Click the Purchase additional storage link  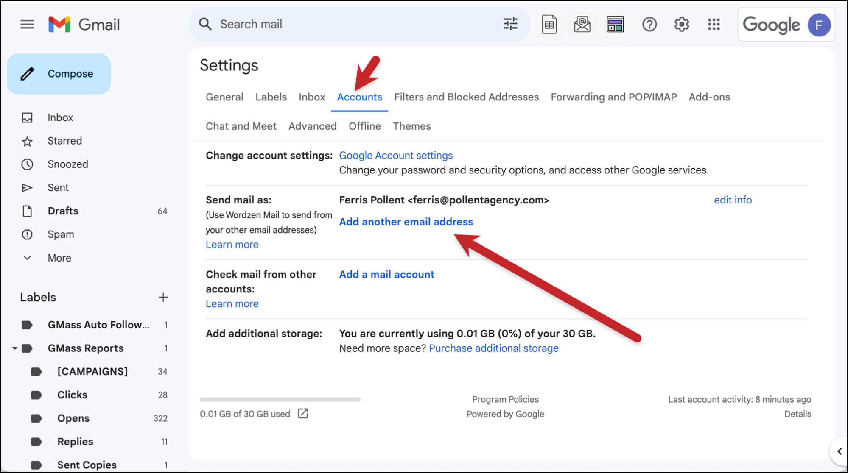tap(494, 348)
